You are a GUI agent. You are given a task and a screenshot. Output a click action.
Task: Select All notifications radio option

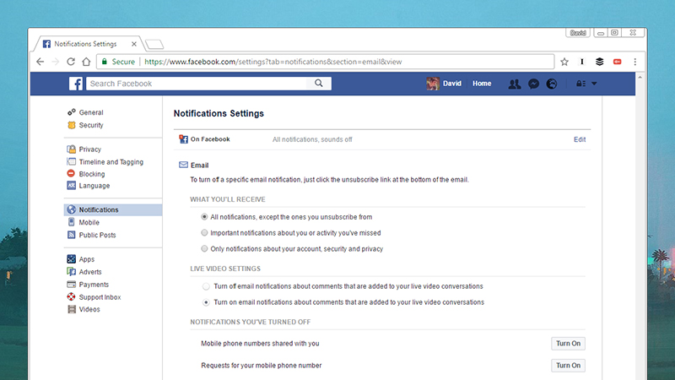[x=204, y=217]
